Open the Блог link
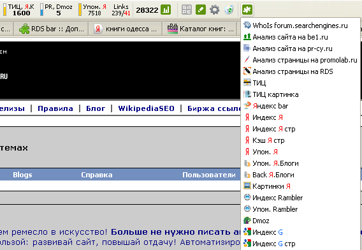Screen dimensions: 362x250 tap(96, 108)
